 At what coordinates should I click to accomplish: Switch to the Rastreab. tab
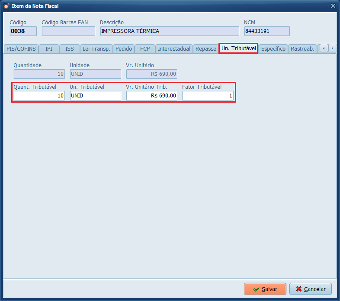(302, 49)
